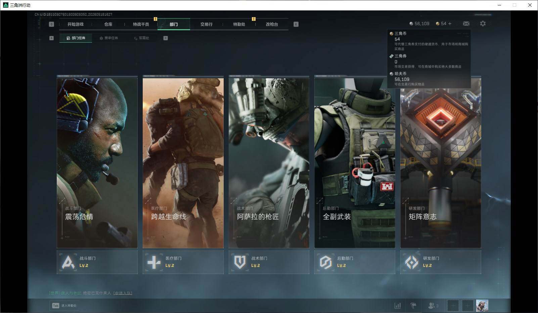The image size is (538, 313).
Task: Click the CN UID text at top left
Action: pyautogui.click(x=74, y=14)
